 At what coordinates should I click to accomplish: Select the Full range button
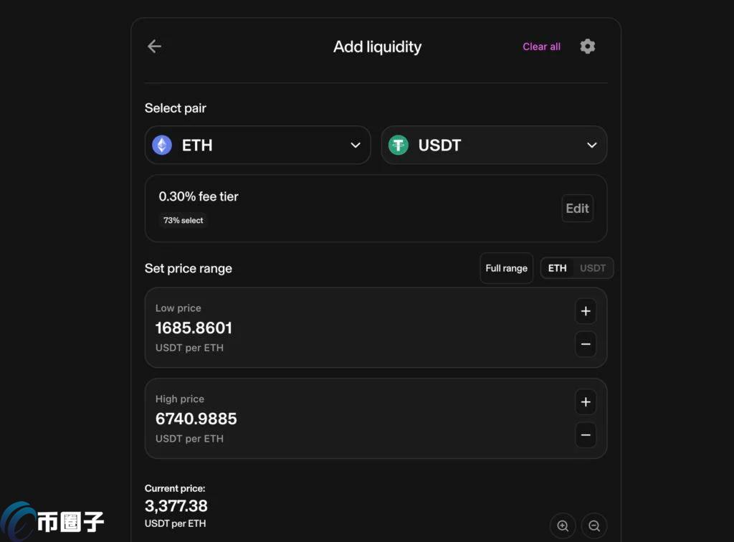(506, 268)
